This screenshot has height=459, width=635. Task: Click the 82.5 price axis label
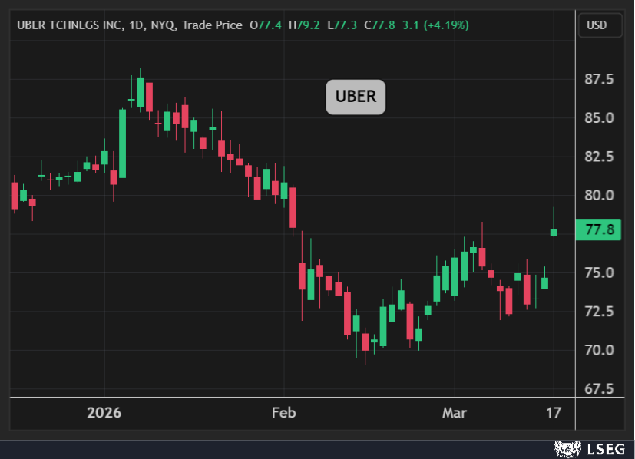[599, 157]
